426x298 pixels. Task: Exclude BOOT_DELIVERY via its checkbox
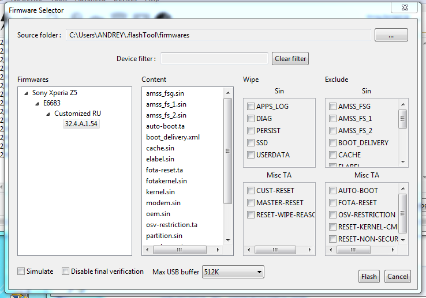(333, 143)
